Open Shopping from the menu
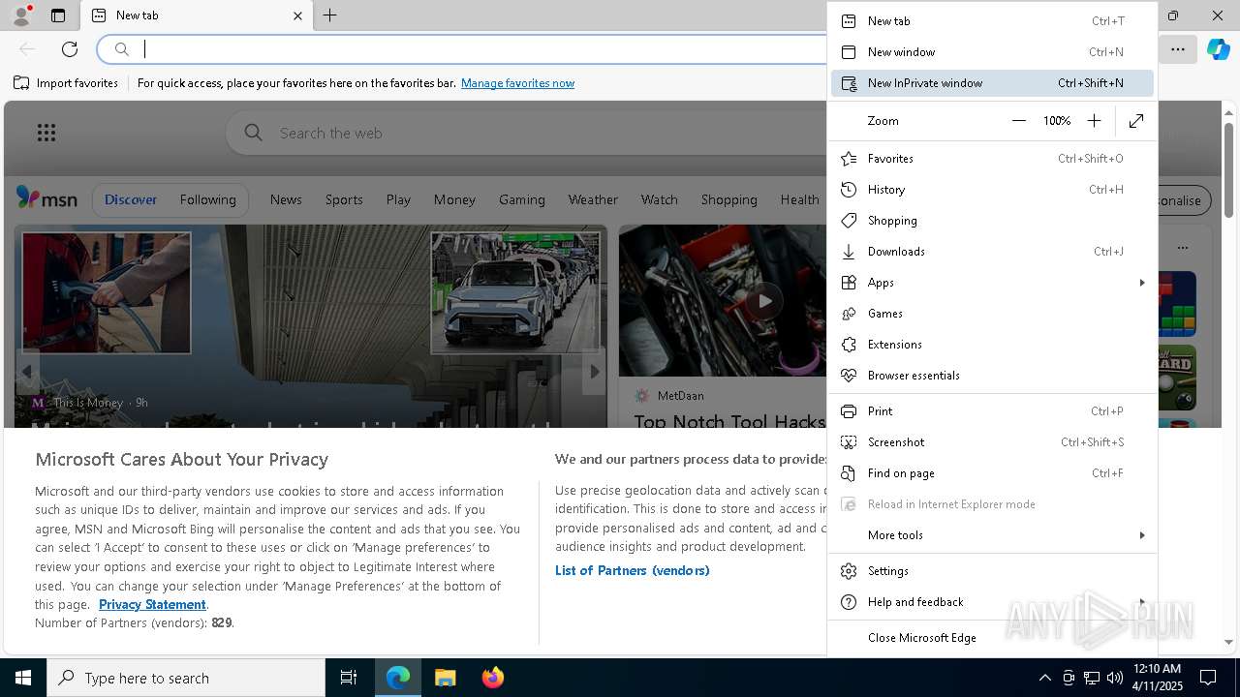This screenshot has width=1240, height=697. 992,221
